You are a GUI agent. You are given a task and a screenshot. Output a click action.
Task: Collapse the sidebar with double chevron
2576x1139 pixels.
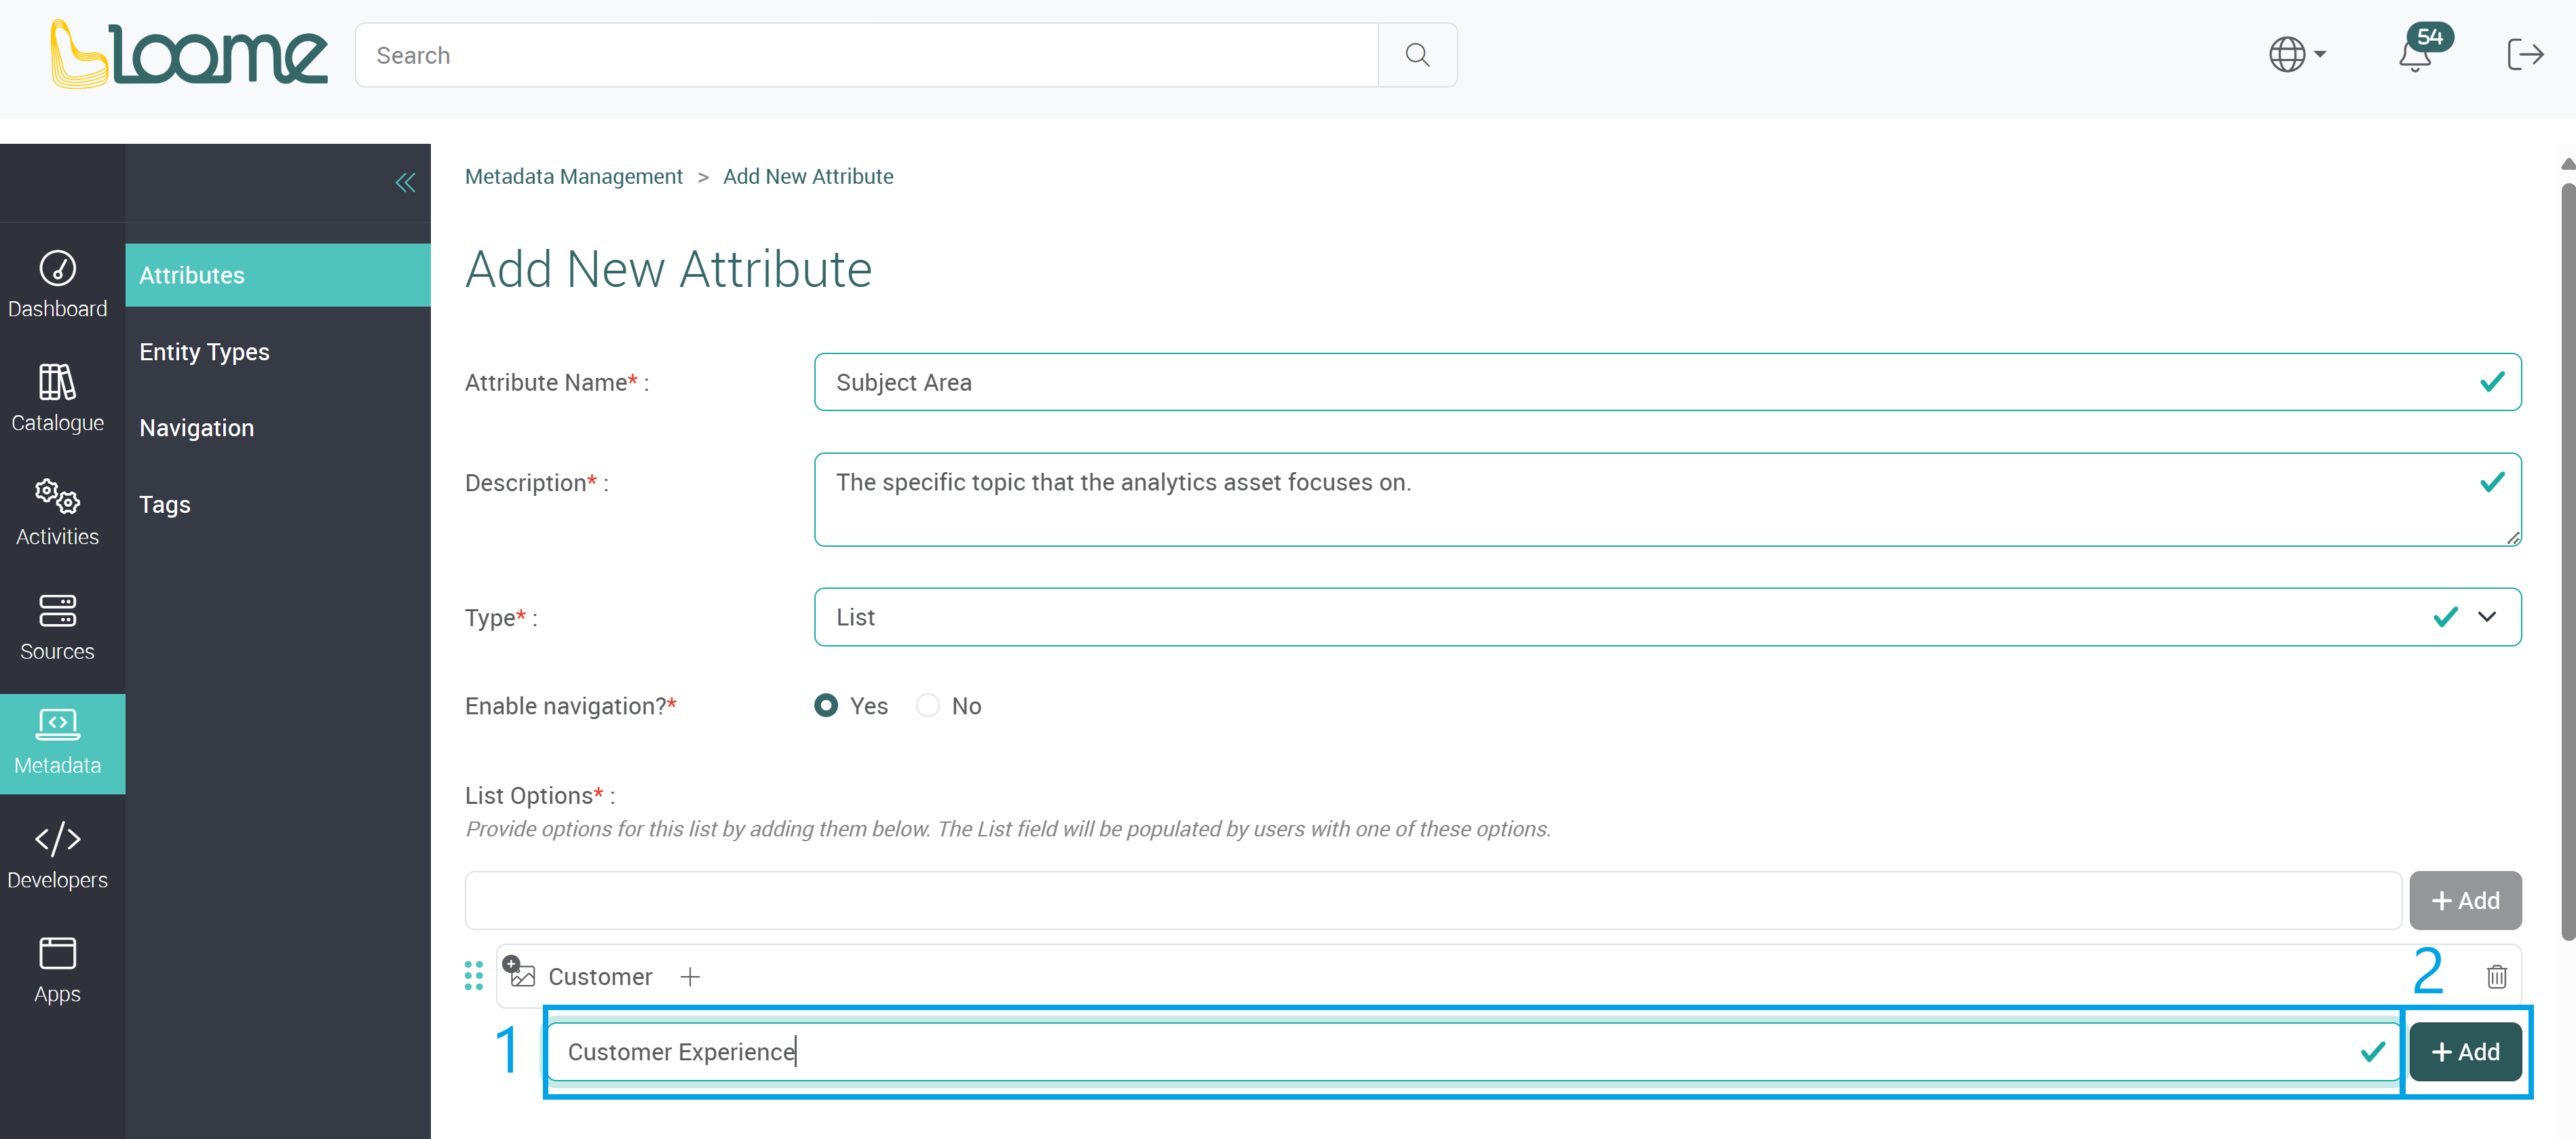tap(405, 182)
